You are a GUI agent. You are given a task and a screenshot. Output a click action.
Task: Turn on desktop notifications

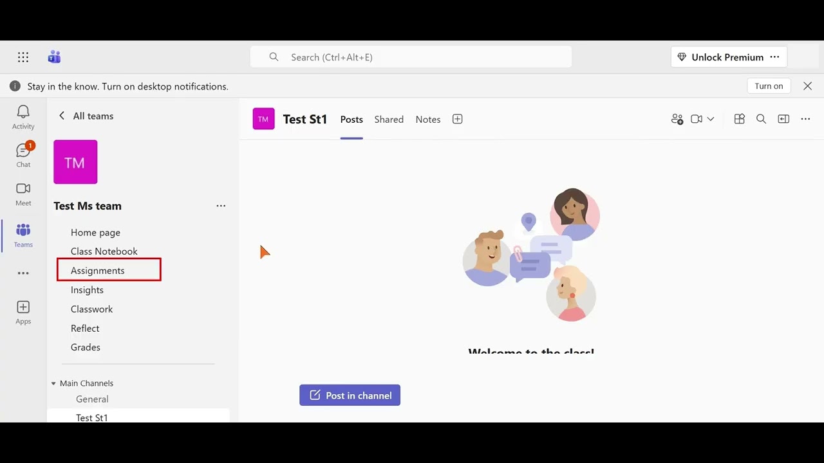769,86
